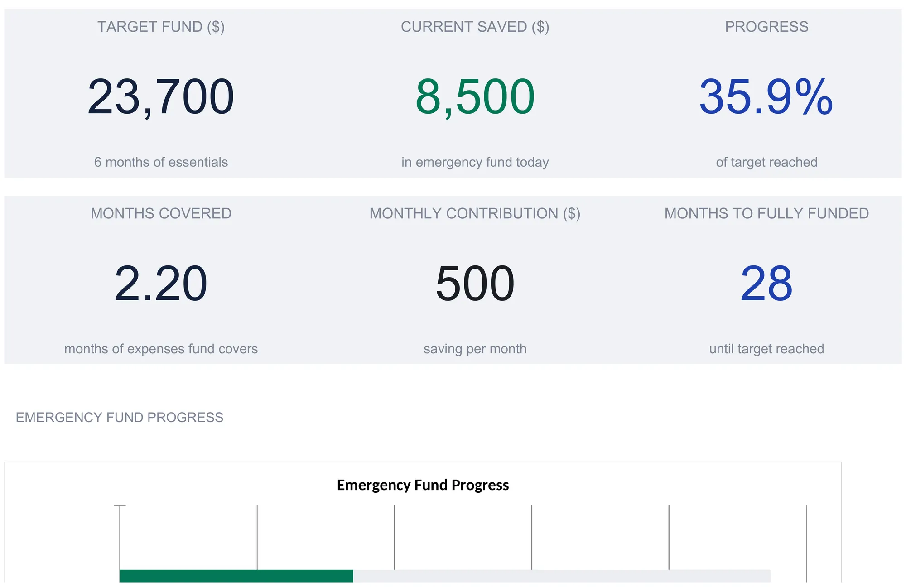
Task: Select the 2.20 months covered value
Action: [161, 284]
